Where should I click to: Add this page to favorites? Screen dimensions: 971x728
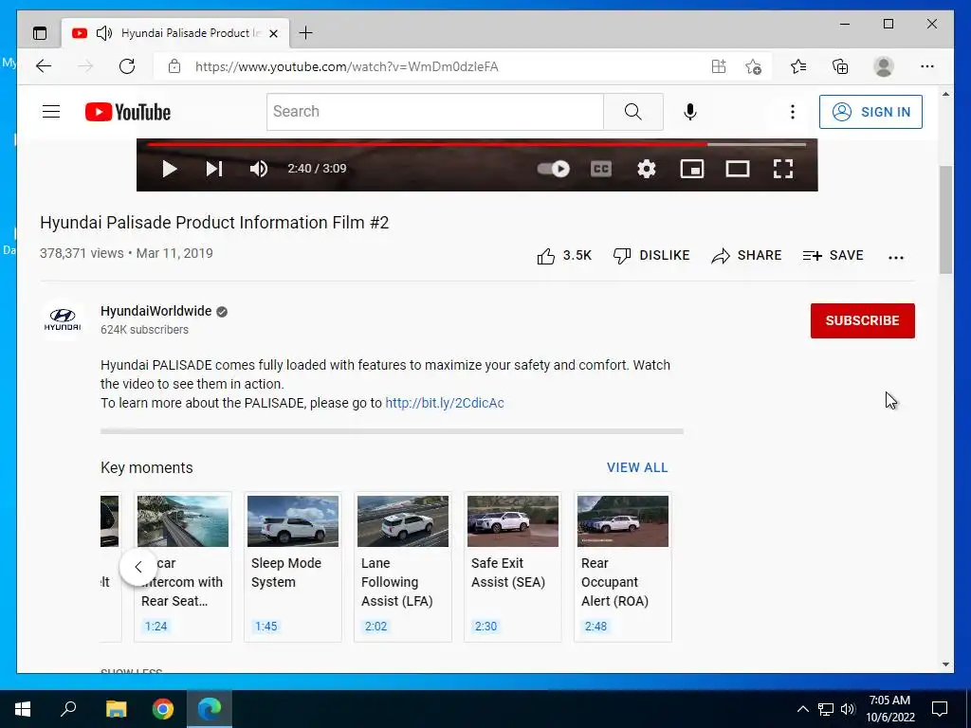[x=753, y=66]
